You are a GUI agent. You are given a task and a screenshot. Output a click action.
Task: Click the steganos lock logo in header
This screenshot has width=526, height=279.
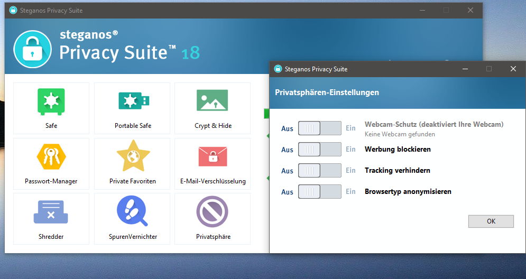tap(33, 49)
